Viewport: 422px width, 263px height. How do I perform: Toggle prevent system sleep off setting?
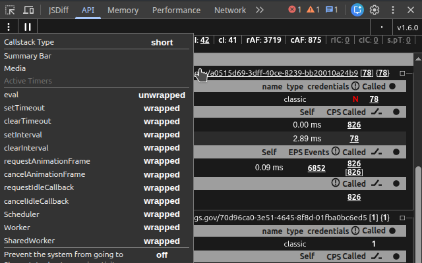(162, 254)
